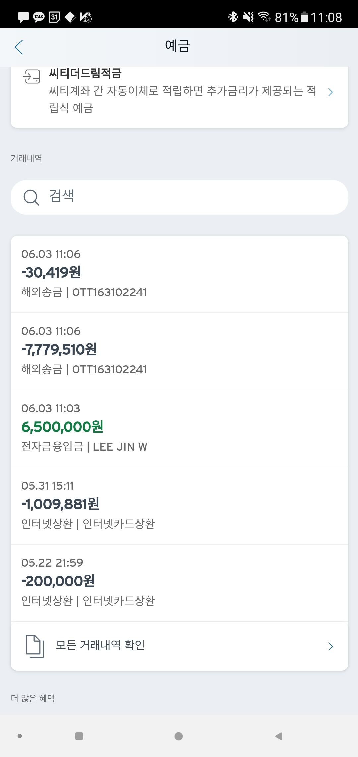Open the -30,419원 overseas remittance transaction

179,274
